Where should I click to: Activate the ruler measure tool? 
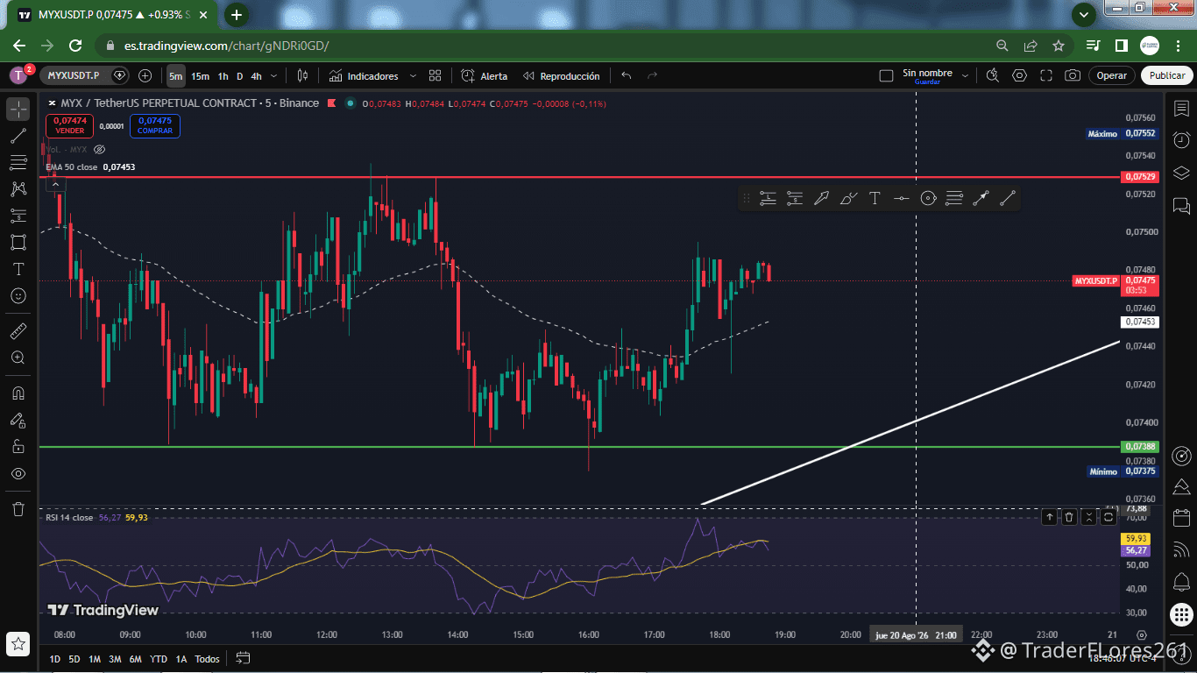[18, 331]
